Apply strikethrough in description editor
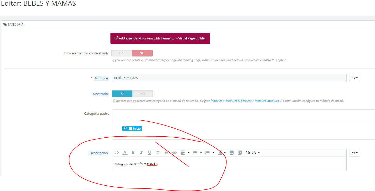 pyautogui.click(x=158, y=153)
